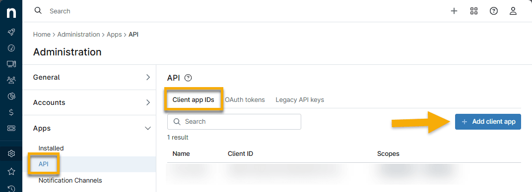The image size is (532, 192).
Task: Open the Users group sidebar icon
Action: 11,80
